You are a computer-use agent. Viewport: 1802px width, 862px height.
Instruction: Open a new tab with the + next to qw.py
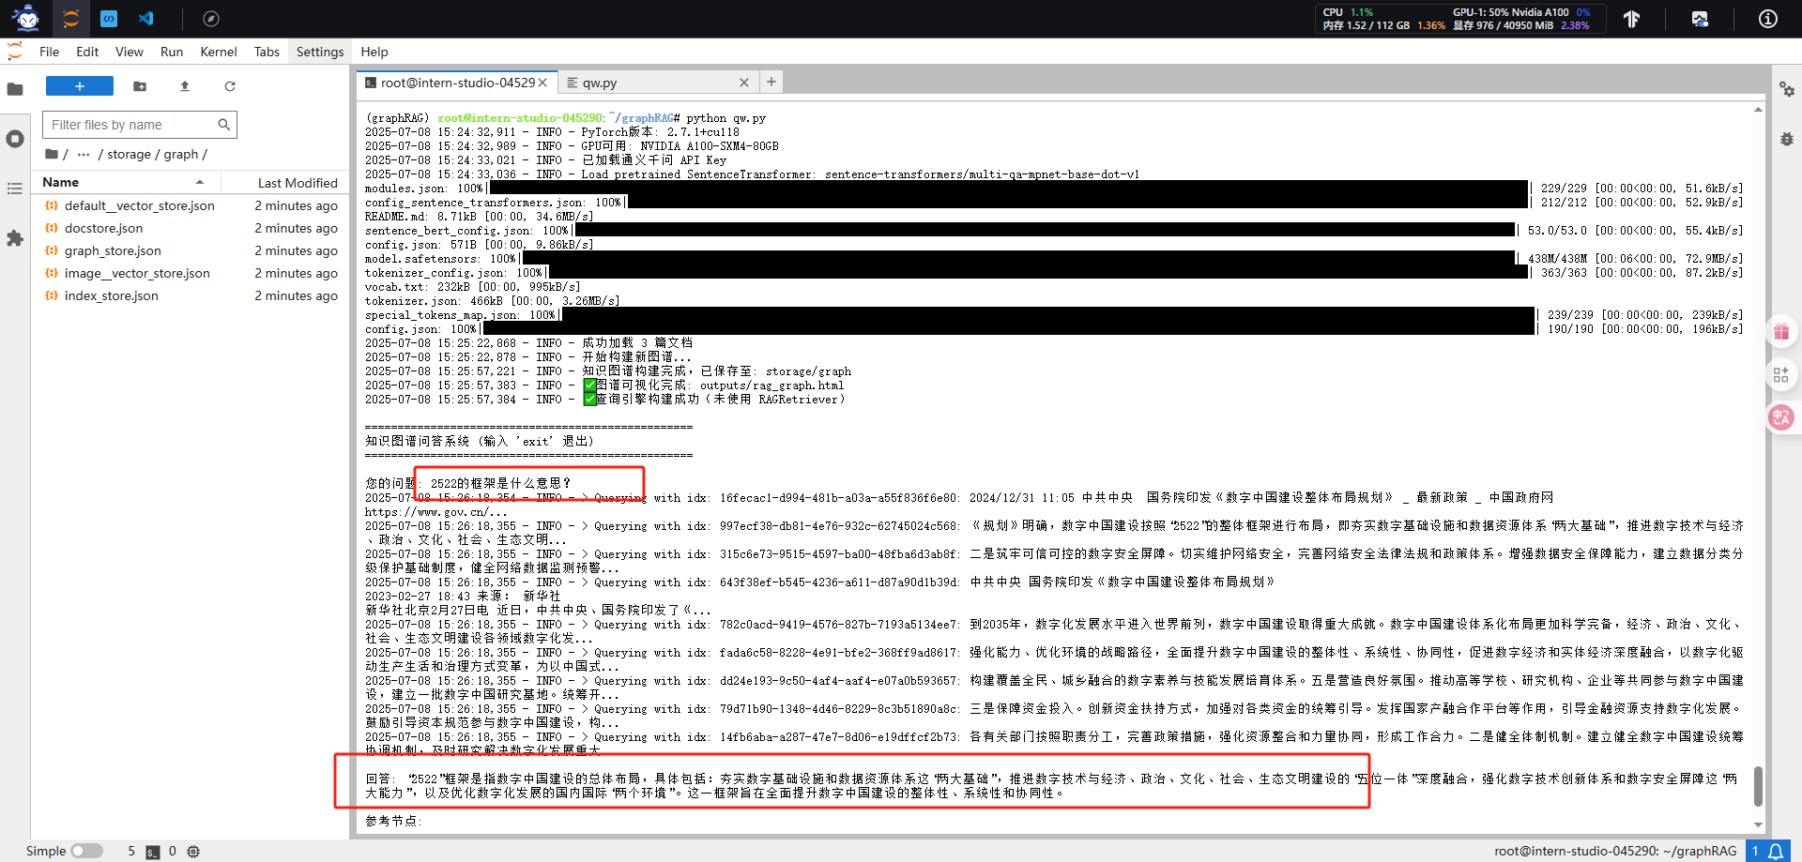coord(771,82)
